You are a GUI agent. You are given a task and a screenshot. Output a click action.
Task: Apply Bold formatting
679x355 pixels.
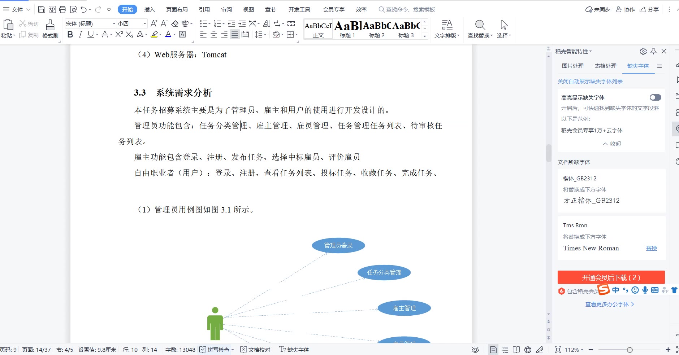[x=70, y=34]
